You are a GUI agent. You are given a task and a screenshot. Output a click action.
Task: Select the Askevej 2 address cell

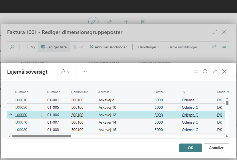106,100
